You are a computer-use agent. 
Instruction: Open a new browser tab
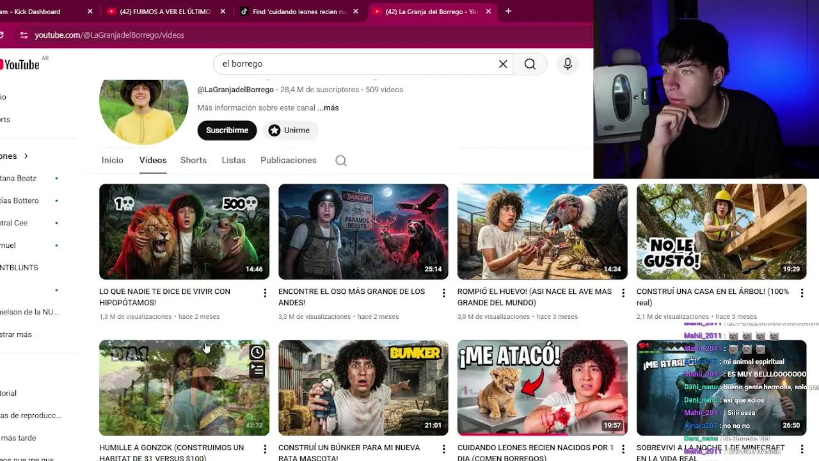508,11
